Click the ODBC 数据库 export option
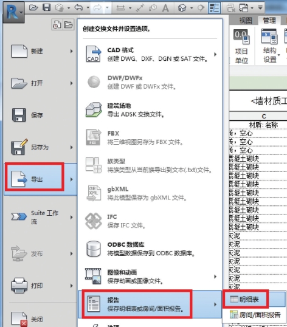Image resolution: width=287 pixels, height=327 pixels. [x=150, y=249]
